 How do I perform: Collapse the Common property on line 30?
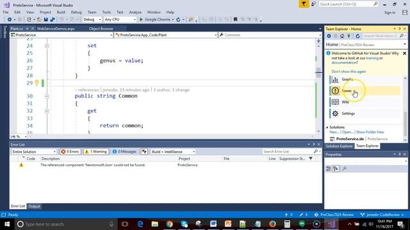click(47, 96)
